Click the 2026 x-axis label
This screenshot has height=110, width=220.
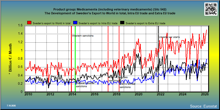pyautogui.click(x=205, y=94)
